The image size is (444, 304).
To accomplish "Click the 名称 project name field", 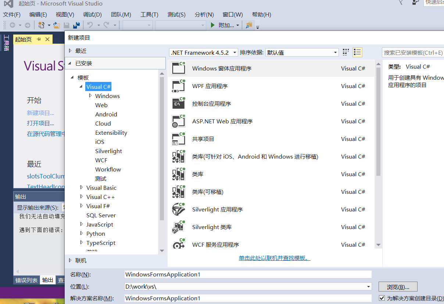I will [248, 274].
